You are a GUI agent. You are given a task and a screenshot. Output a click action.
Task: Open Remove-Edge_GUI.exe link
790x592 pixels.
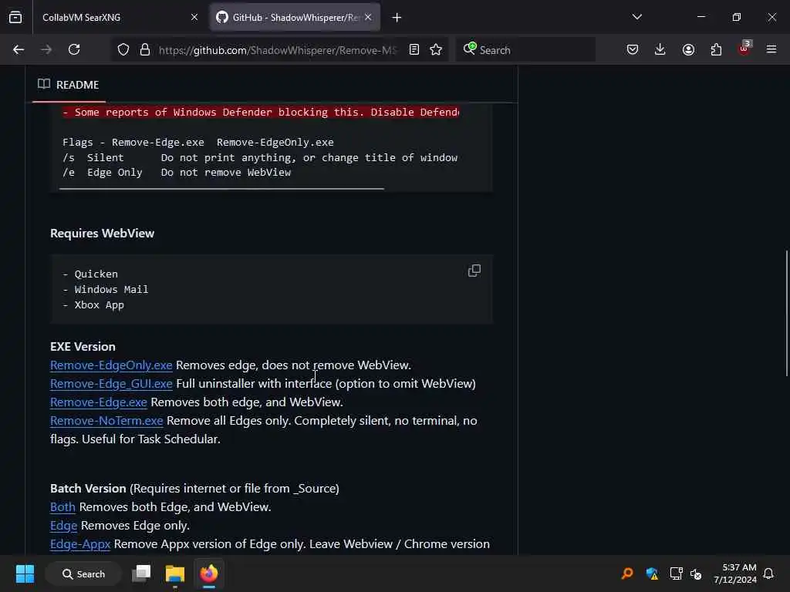tap(111, 384)
